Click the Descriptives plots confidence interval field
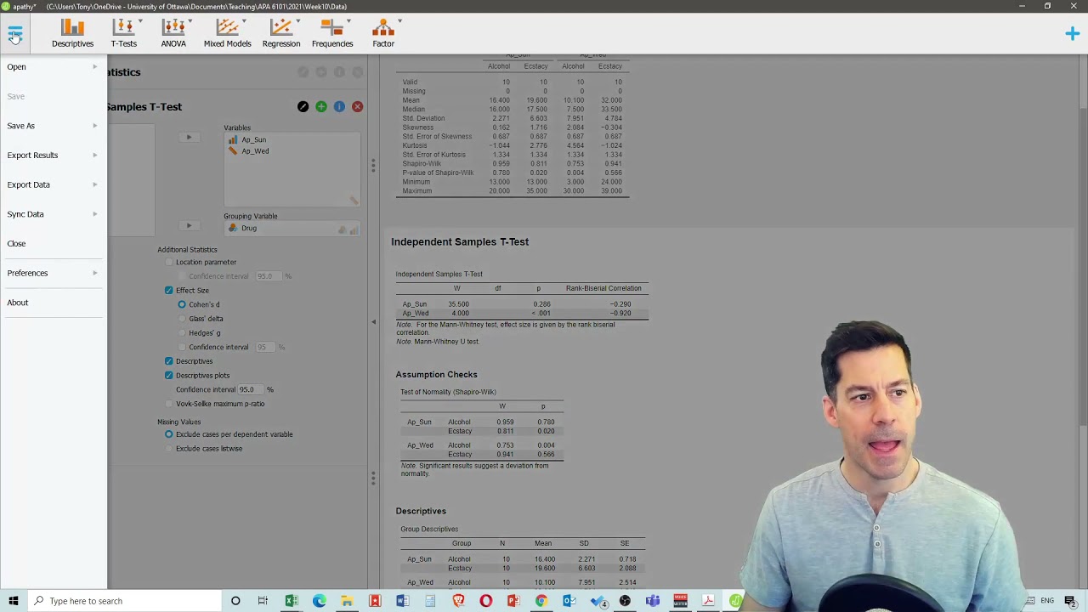Viewport: 1088px width, 612px height. click(x=251, y=389)
